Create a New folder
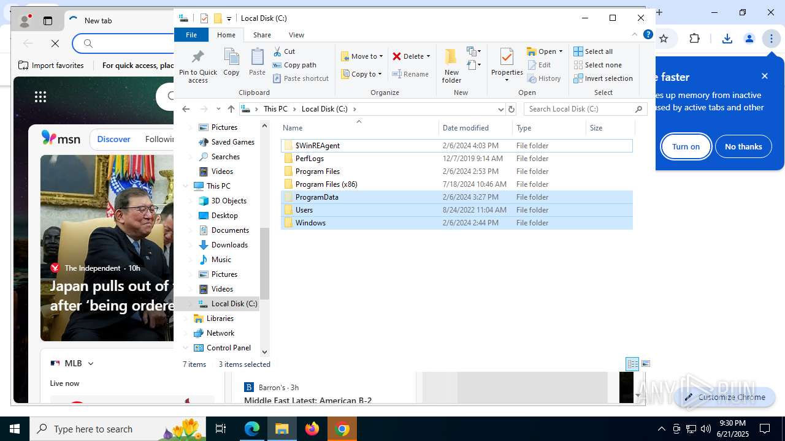The image size is (785, 441). tap(451, 66)
